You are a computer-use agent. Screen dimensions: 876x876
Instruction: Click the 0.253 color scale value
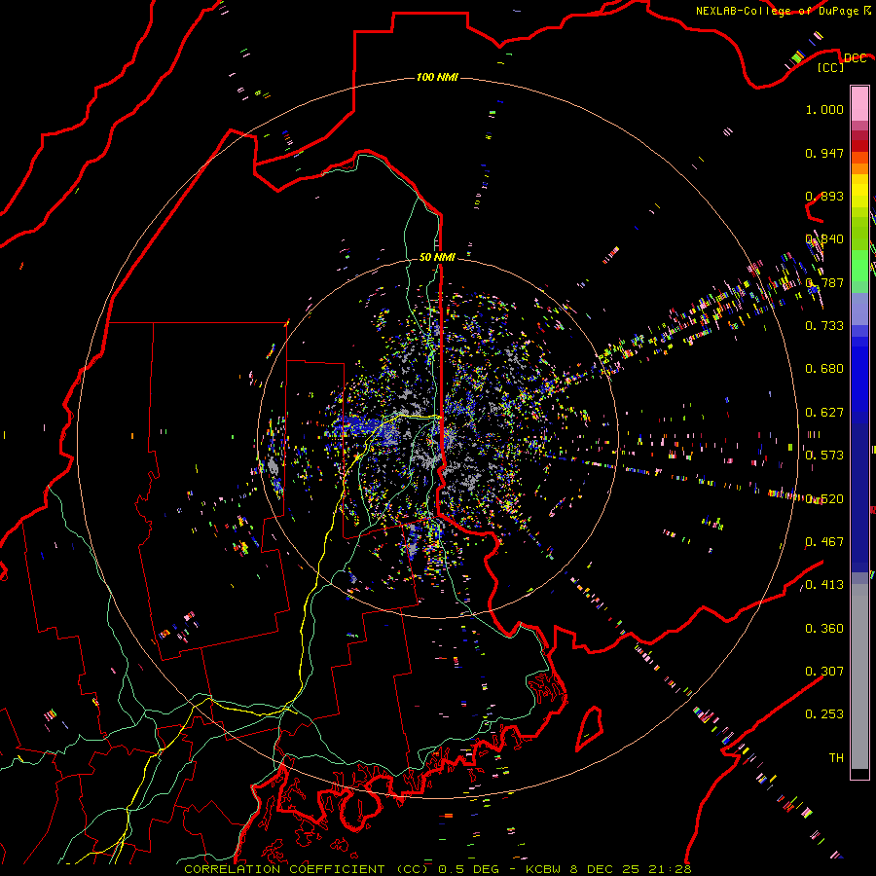pyautogui.click(x=824, y=714)
